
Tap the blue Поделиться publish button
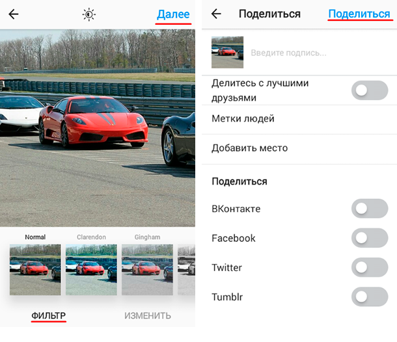(359, 14)
